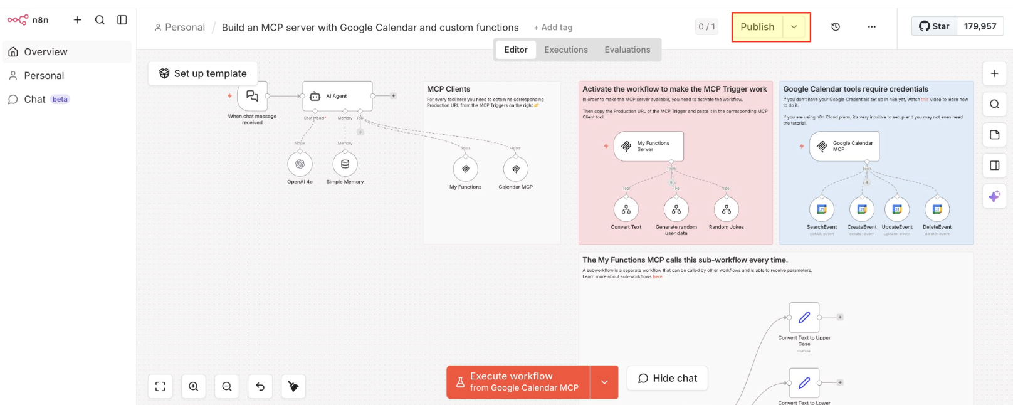Screen dimensions: 1013x405
Task: Open Chat beta in the sidebar
Action: point(67,100)
